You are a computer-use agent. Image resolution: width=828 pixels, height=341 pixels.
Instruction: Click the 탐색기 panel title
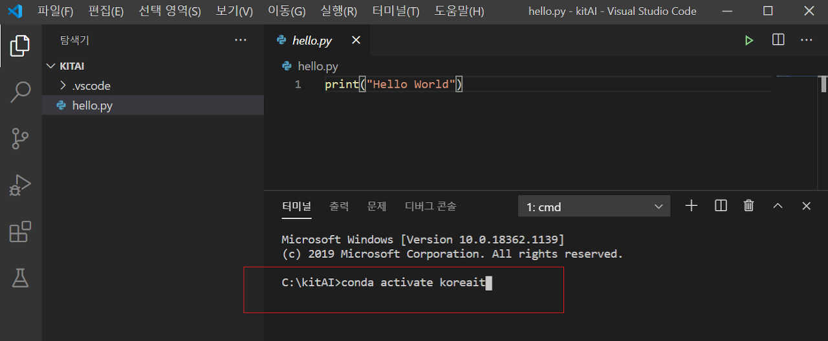[x=74, y=40]
